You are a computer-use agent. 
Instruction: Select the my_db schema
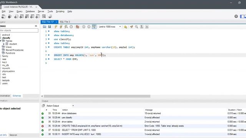[5, 65]
